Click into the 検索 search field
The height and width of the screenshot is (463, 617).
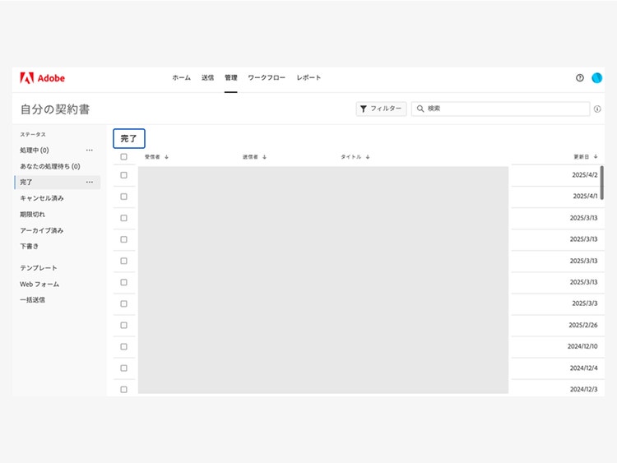pos(500,109)
